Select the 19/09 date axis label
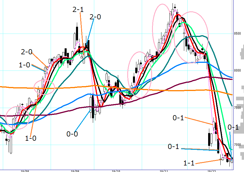Viewport: 244px width, 172px height. point(75,171)
